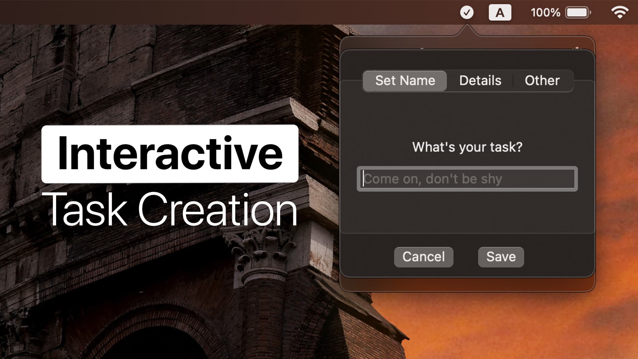Switch to the Details tab

480,81
